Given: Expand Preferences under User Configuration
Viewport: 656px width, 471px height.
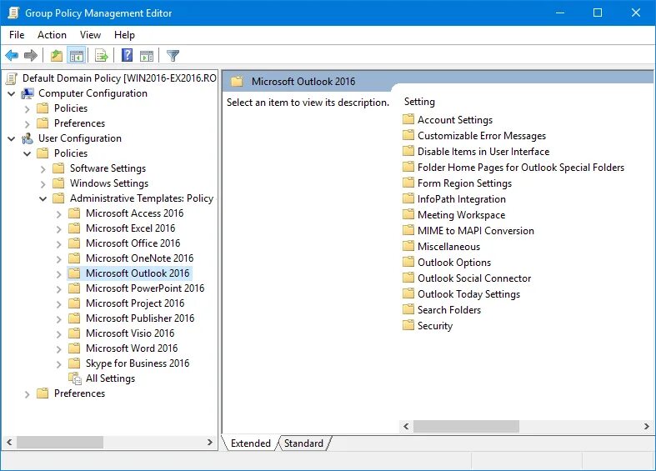Looking at the screenshot, I should coord(28,394).
